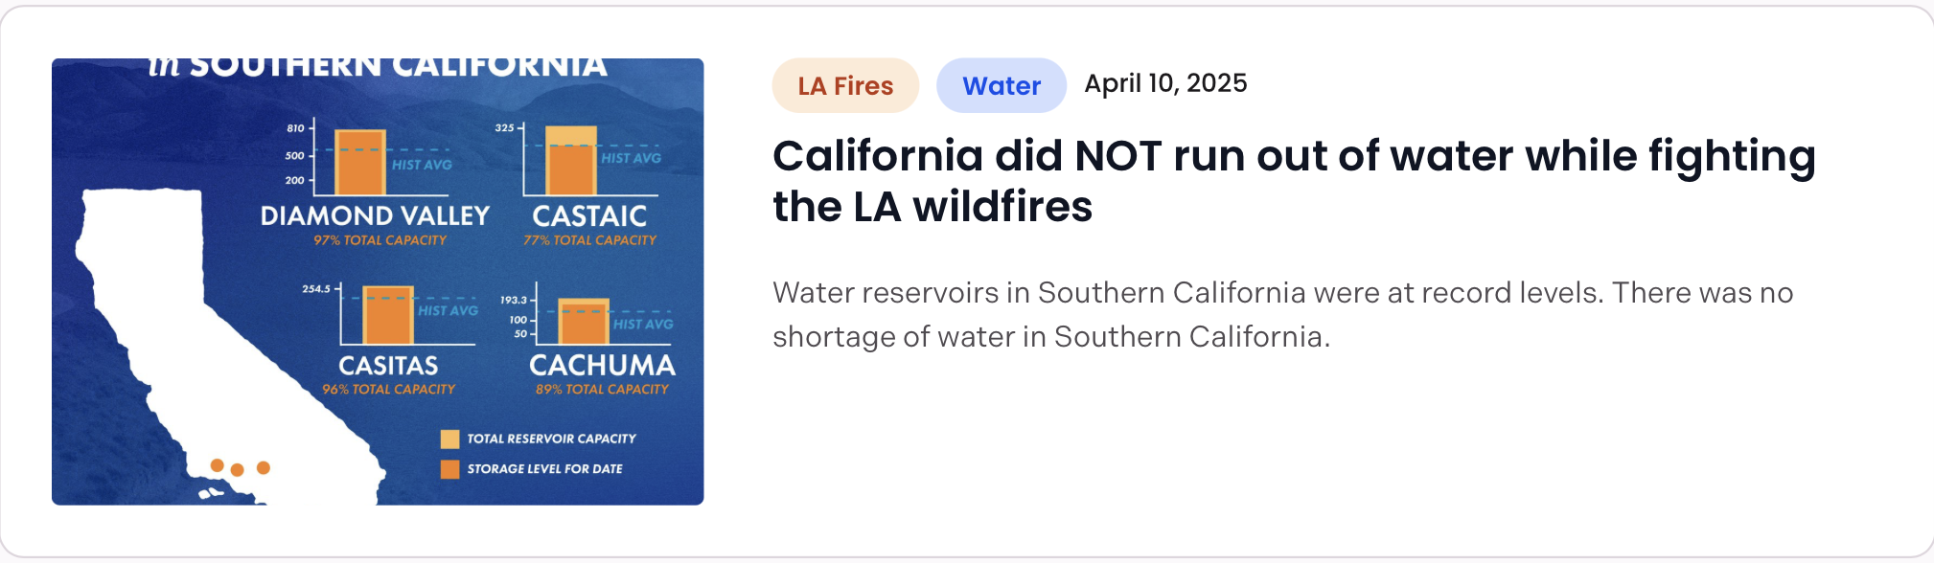This screenshot has height=563, width=1934.
Task: Click the Castaic reservoir bar chart
Action: 571,161
